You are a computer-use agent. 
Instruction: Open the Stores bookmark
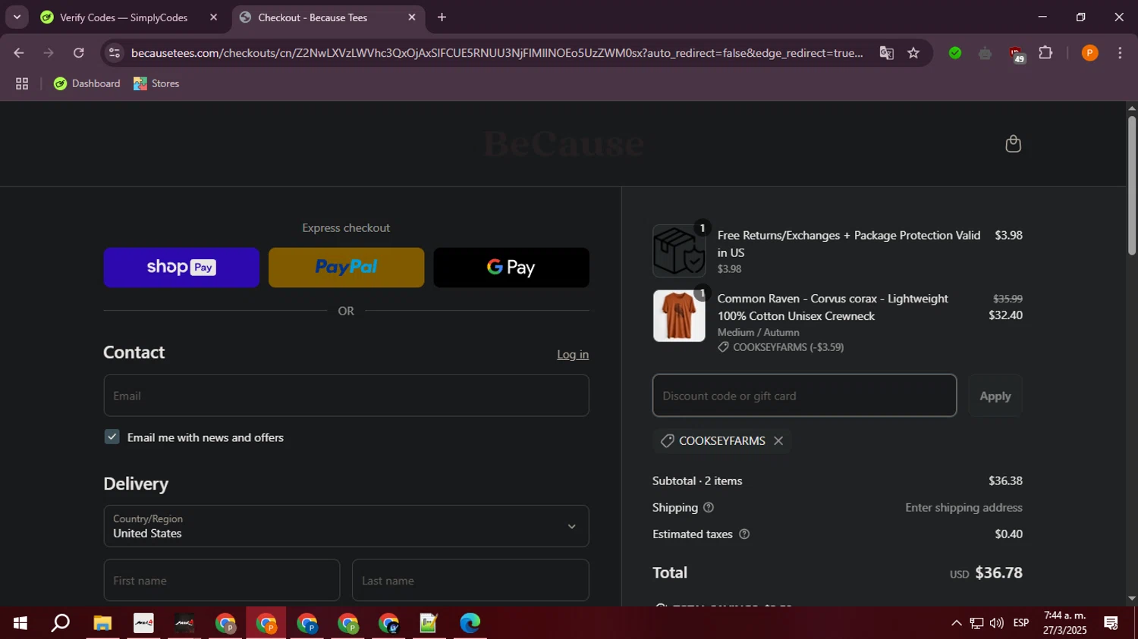tap(157, 84)
